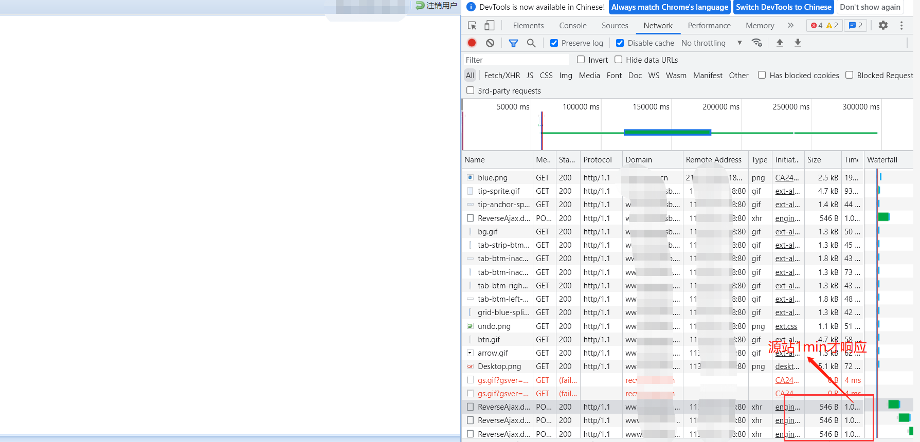Viewport: 920px width, 442px height.
Task: Toggle the device toolbar icon
Action: pos(490,26)
